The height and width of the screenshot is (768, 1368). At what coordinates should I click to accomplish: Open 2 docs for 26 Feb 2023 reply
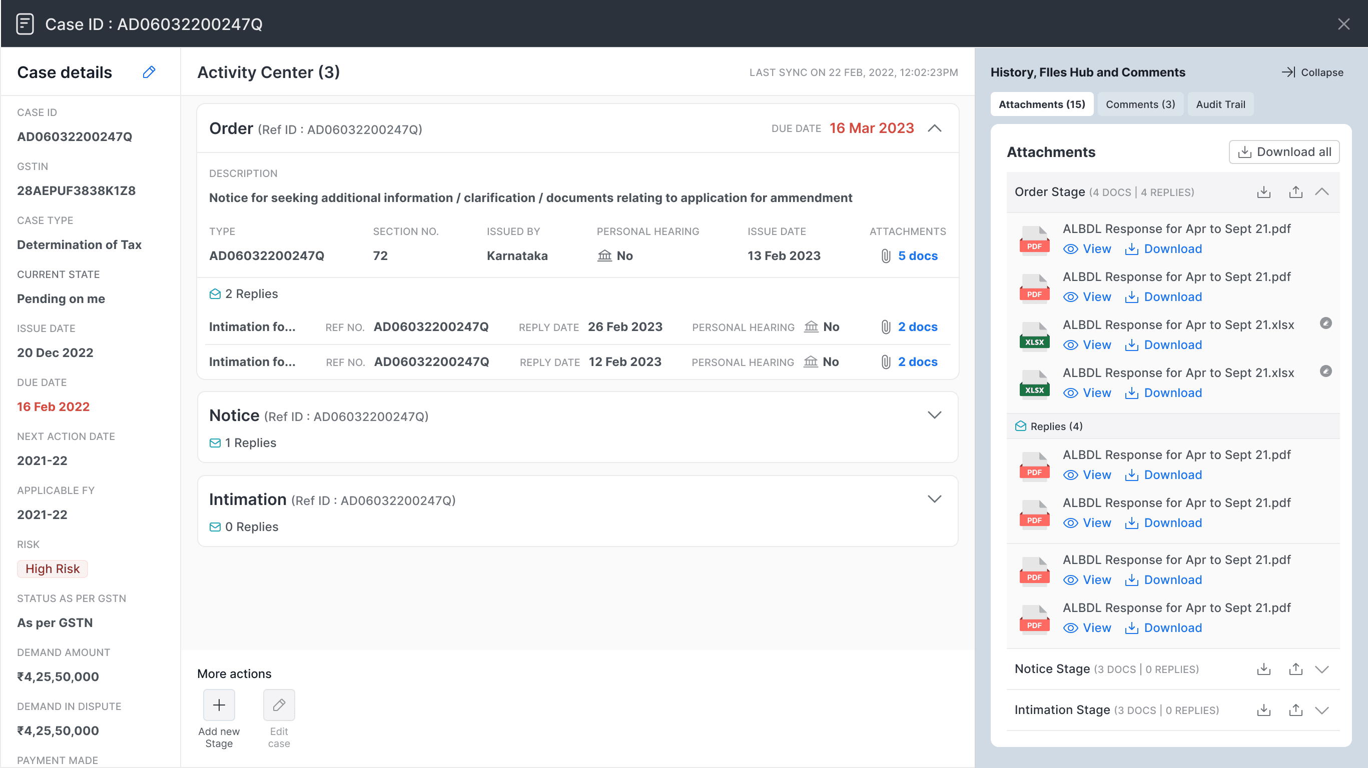coord(918,327)
